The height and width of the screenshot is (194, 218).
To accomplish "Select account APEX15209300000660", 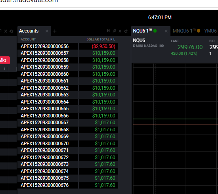I will pos(45,74).
